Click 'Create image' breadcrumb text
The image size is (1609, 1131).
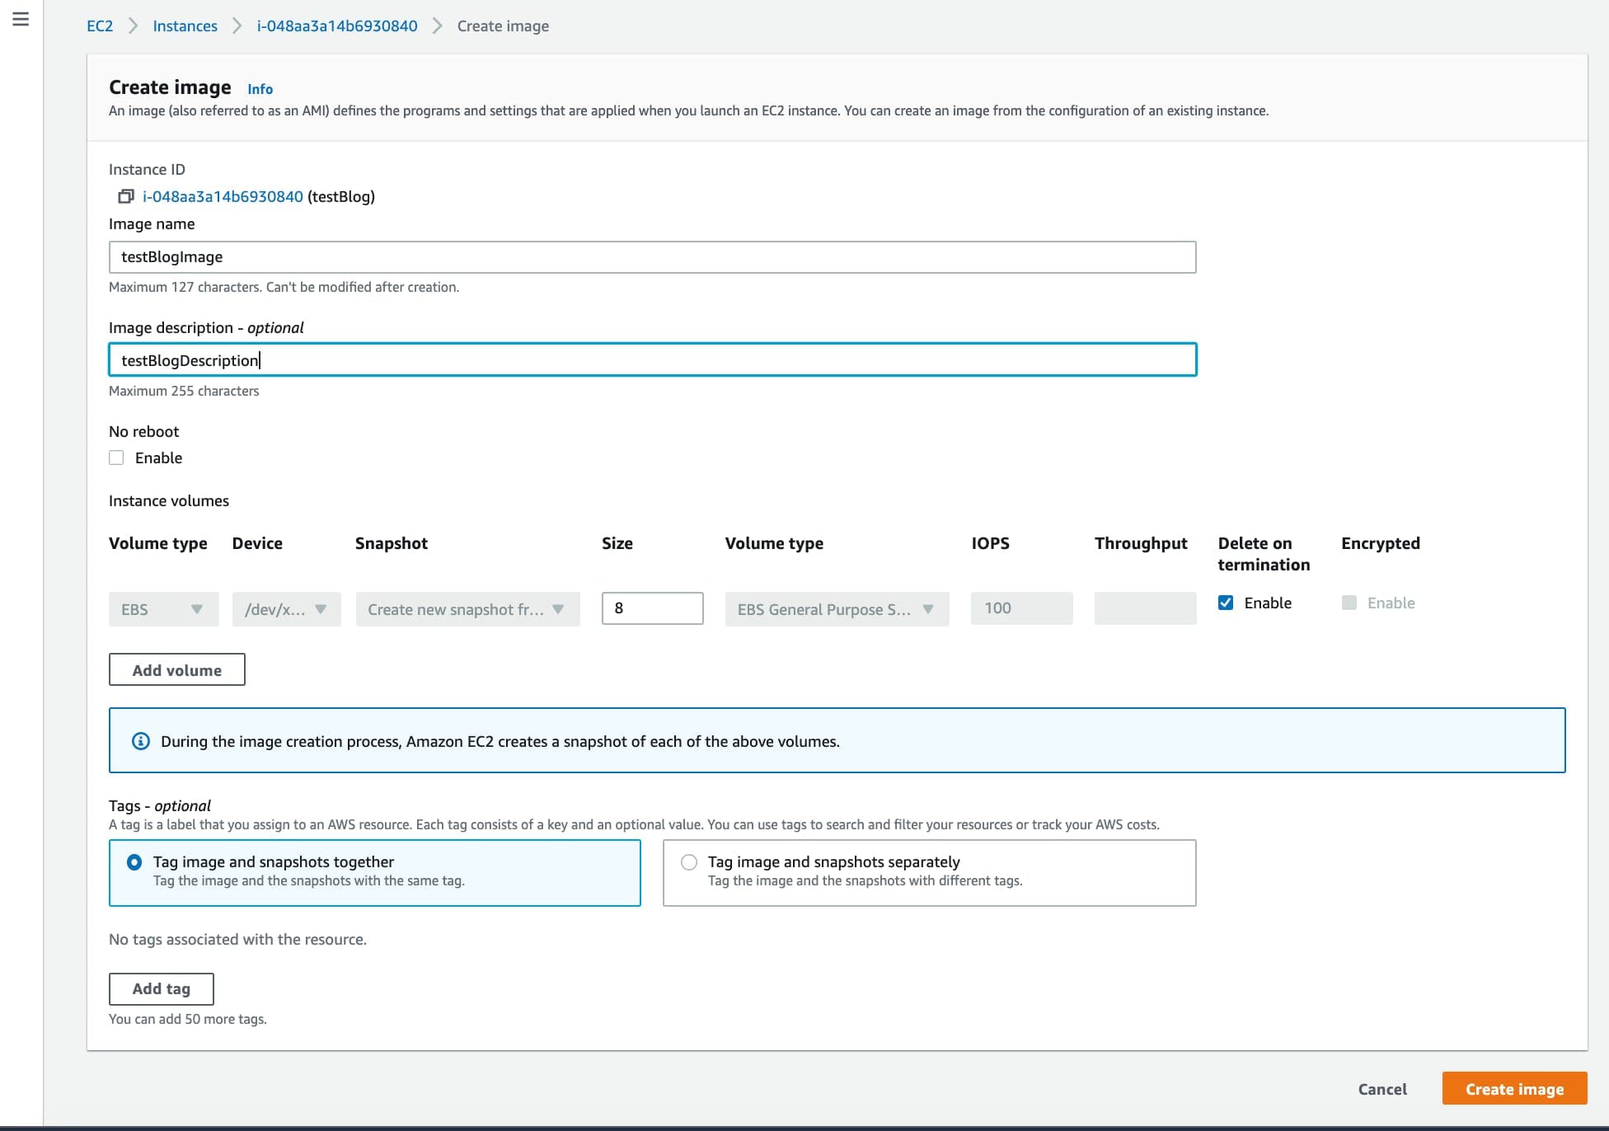(503, 26)
